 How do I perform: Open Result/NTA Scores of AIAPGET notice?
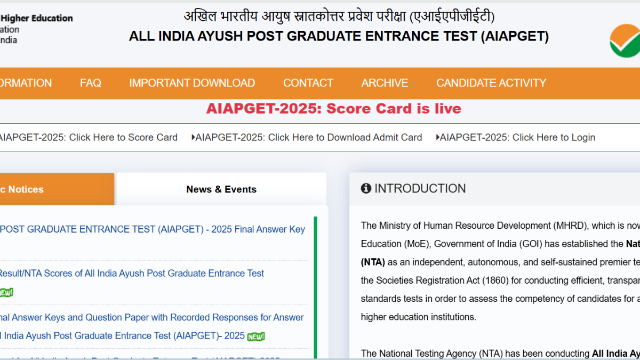pos(132,274)
